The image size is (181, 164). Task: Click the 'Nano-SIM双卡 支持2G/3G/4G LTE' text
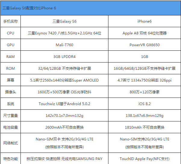tap(64, 139)
